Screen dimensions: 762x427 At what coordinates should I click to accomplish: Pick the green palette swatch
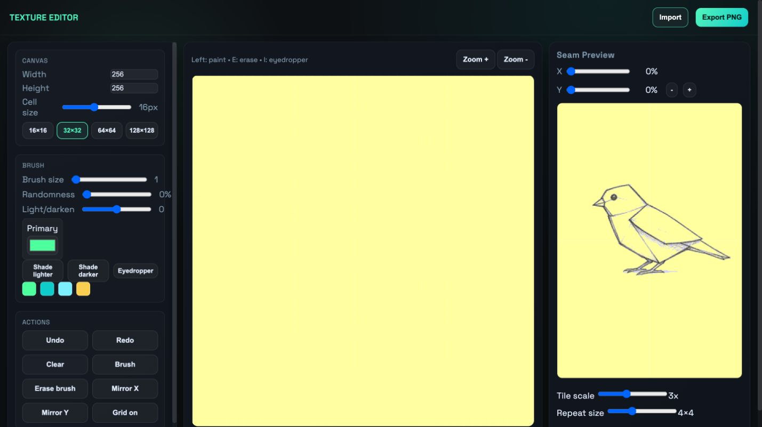[29, 289]
